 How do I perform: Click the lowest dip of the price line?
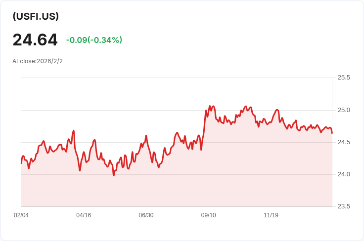coord(114,175)
